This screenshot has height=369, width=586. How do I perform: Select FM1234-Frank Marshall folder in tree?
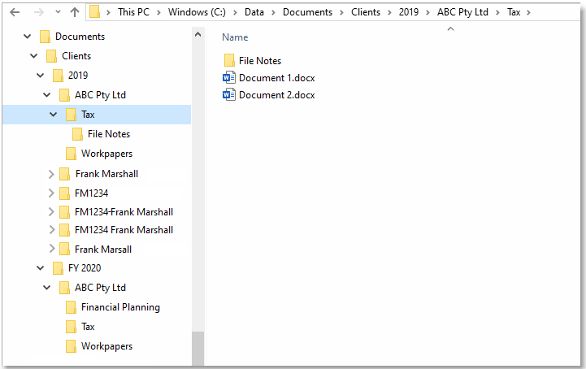124,212
